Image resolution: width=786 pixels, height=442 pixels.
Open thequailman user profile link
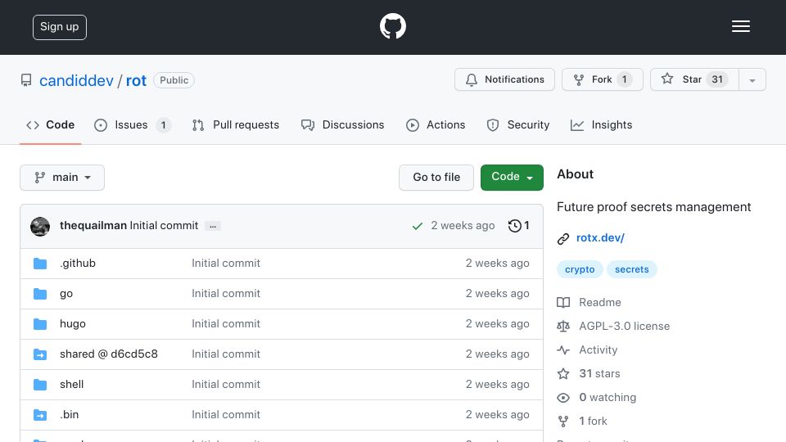point(93,226)
